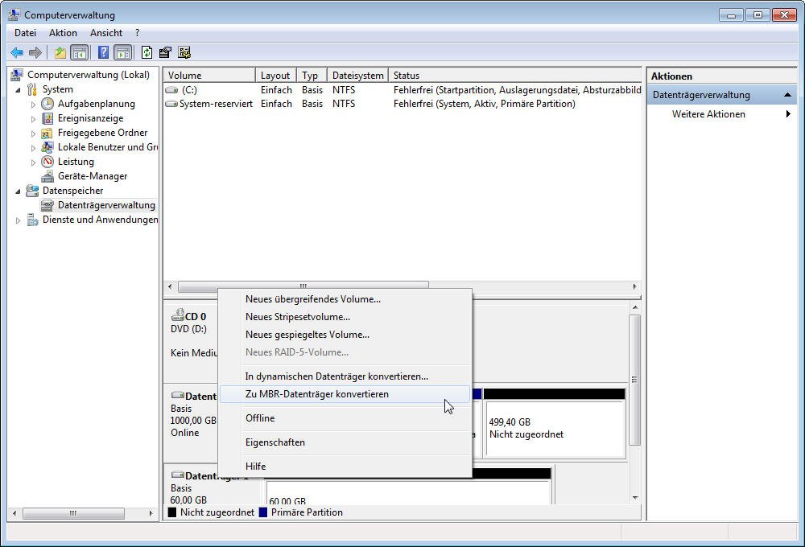Select Freigegebene Ordner in the tree
805x547 pixels.
(x=102, y=133)
